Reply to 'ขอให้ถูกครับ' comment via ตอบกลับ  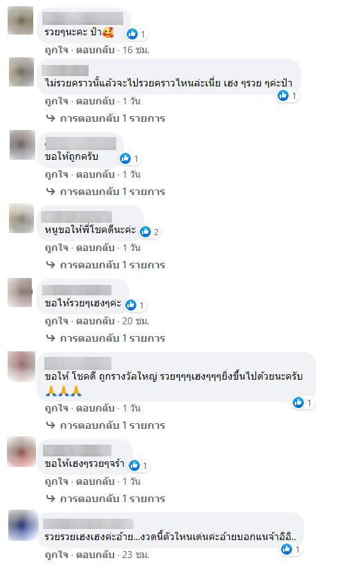(x=95, y=174)
